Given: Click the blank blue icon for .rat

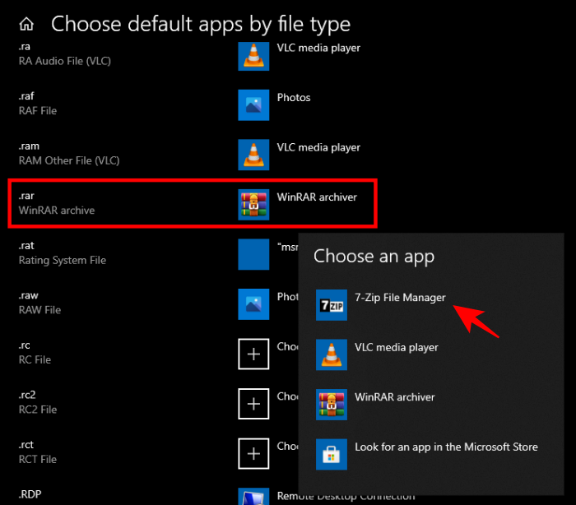Looking at the screenshot, I should click(253, 254).
